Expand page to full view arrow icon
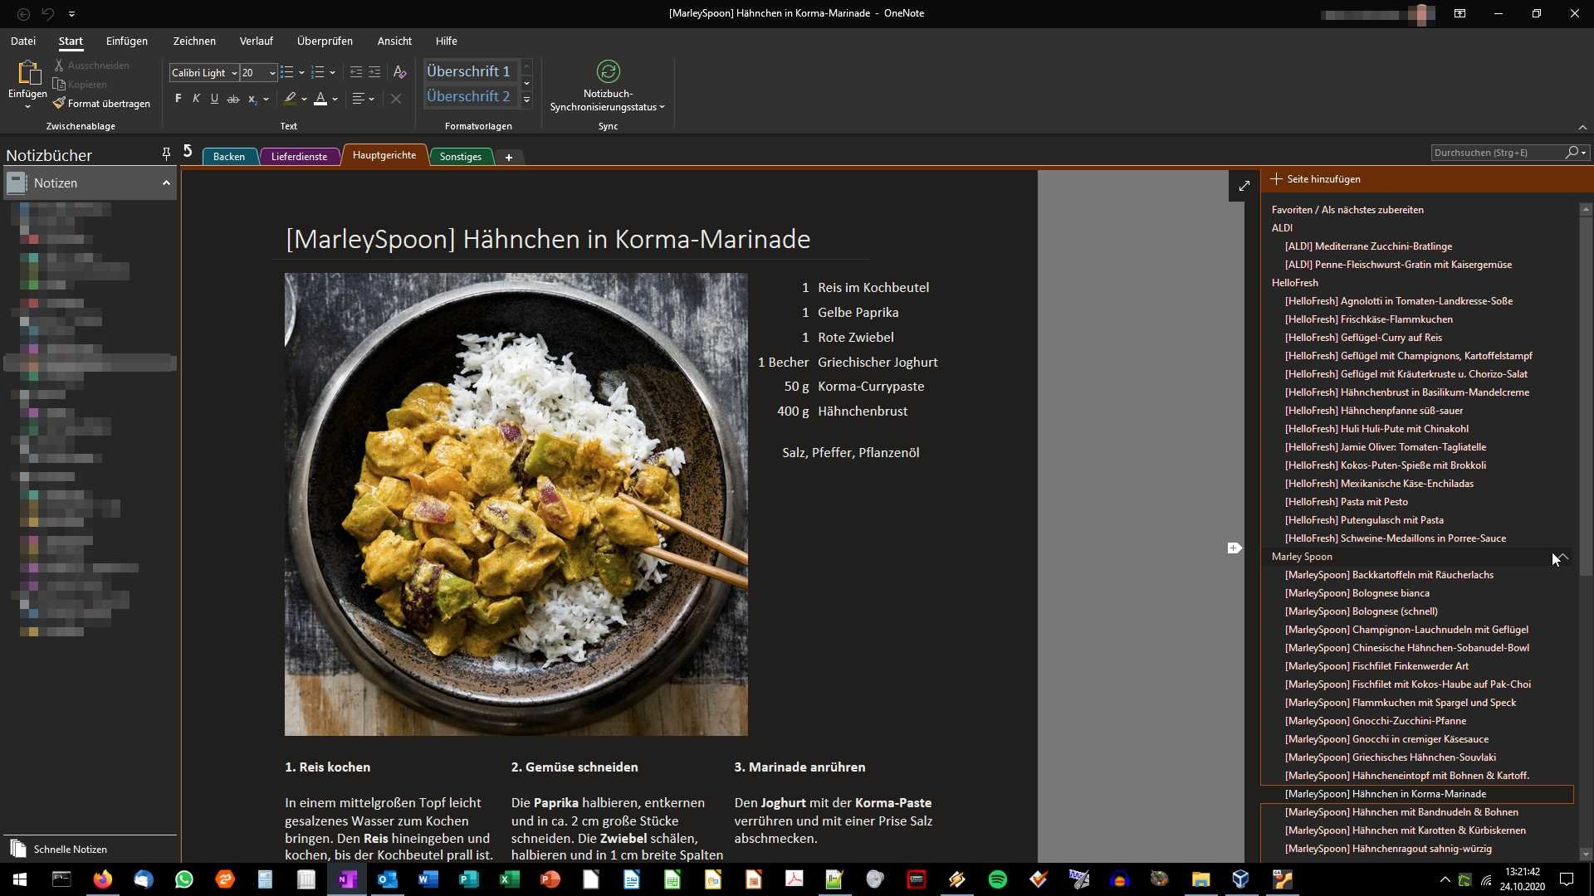Screen dimensions: 1594x896 point(1244,186)
